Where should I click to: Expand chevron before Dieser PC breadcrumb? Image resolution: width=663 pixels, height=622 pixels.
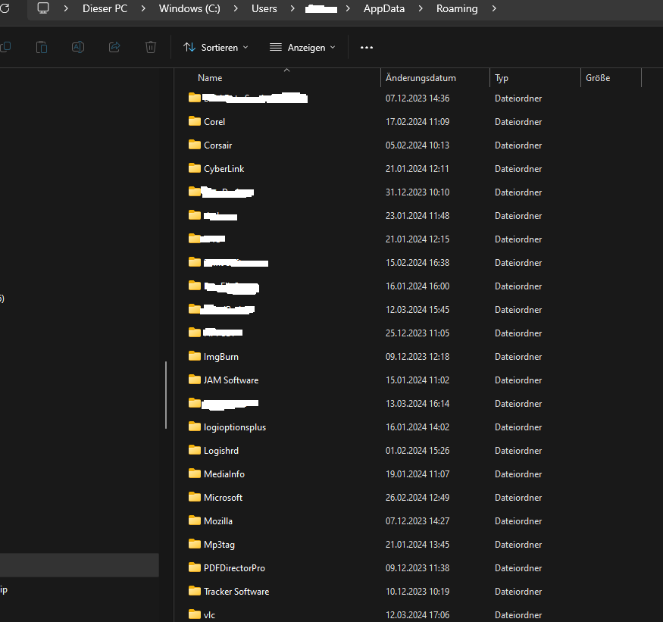point(66,8)
